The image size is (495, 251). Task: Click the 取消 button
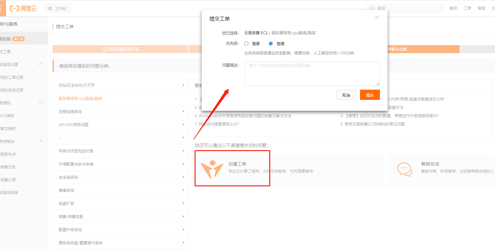[x=346, y=95]
